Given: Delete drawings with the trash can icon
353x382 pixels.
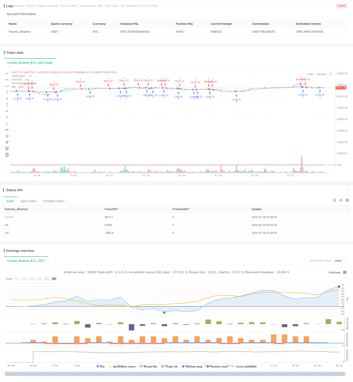Looking at the screenshot, I should click(x=7, y=155).
